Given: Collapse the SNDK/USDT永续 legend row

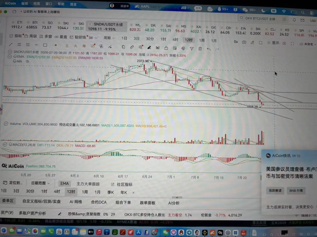Looking at the screenshot, I should tap(10, 52).
